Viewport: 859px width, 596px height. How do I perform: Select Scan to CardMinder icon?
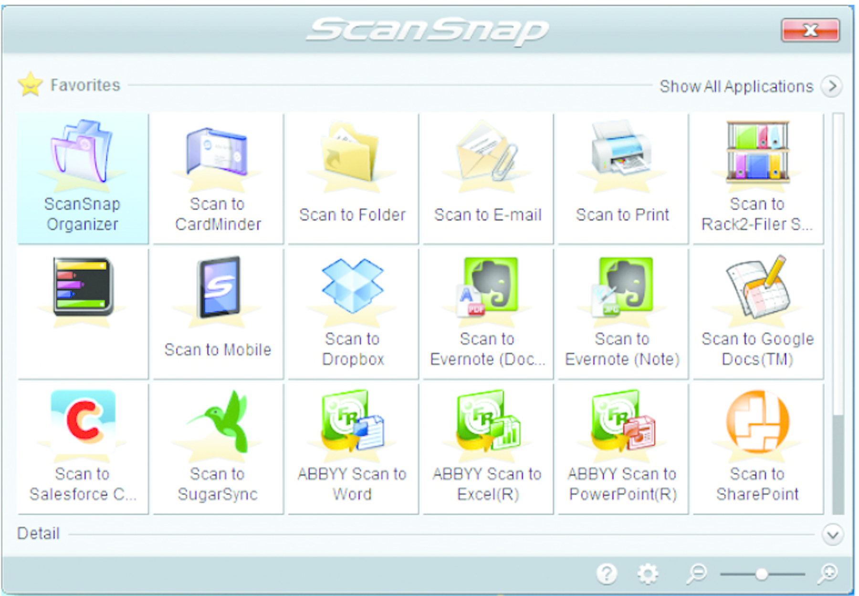pyautogui.click(x=218, y=153)
